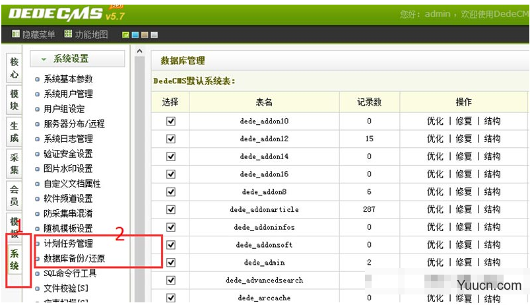This screenshot has width=530, height=305.
Task: Open 系统用户管理 menu item
Action: click(x=68, y=94)
